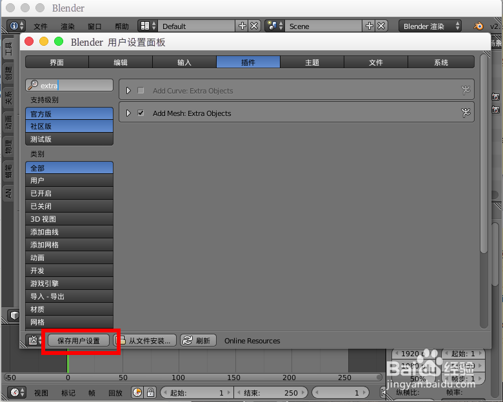
Task: Disable the Add Mesh: Extra Objects checkbox
Action: click(141, 113)
